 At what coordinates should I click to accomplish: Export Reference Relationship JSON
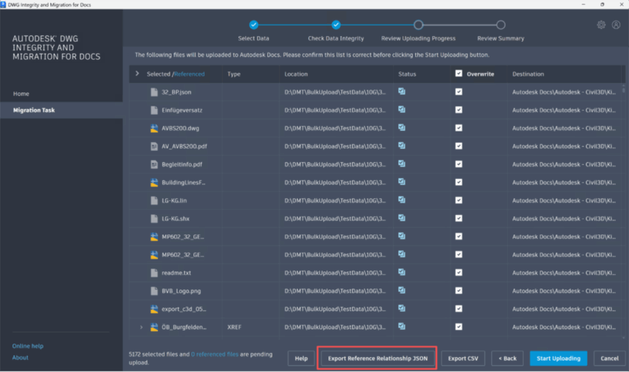tap(378, 359)
